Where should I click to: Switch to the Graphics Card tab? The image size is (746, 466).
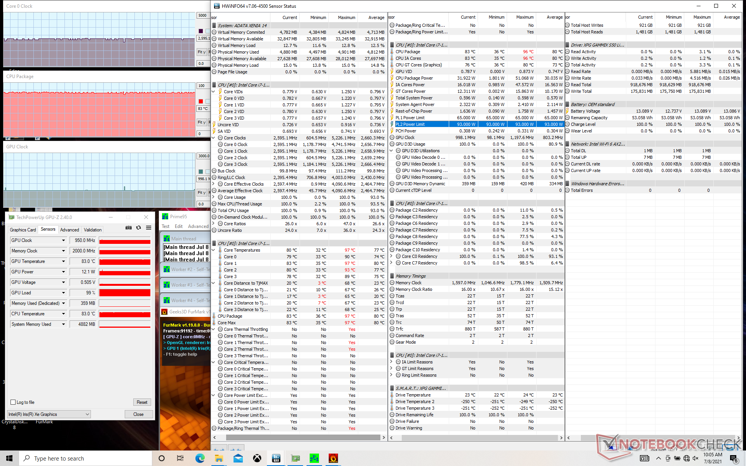(23, 230)
